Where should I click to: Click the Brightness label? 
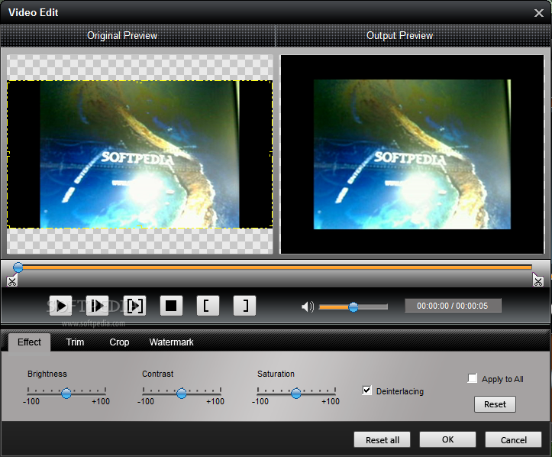click(47, 374)
